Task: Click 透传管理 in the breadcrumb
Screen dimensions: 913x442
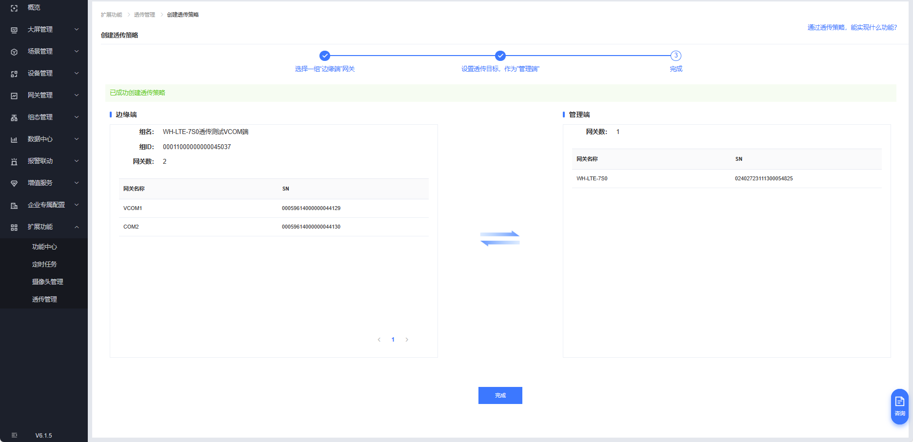Action: point(144,15)
